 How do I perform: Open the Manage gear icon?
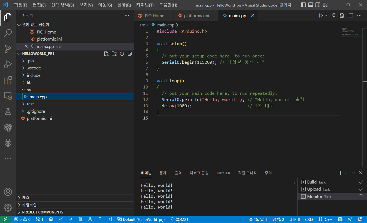(8, 207)
